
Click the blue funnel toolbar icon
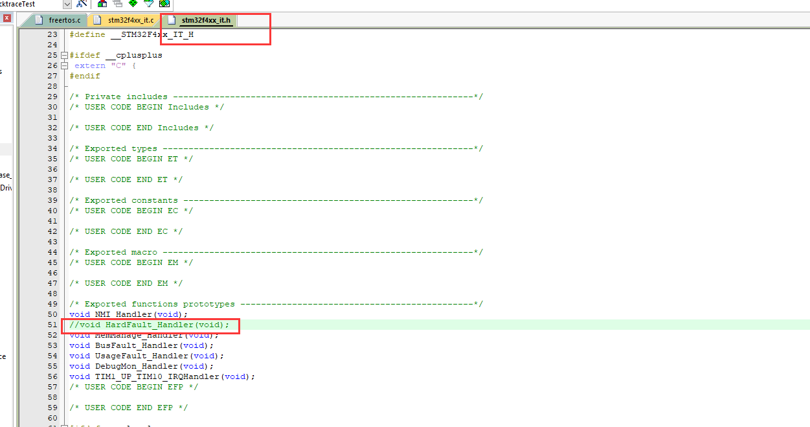(x=148, y=4)
